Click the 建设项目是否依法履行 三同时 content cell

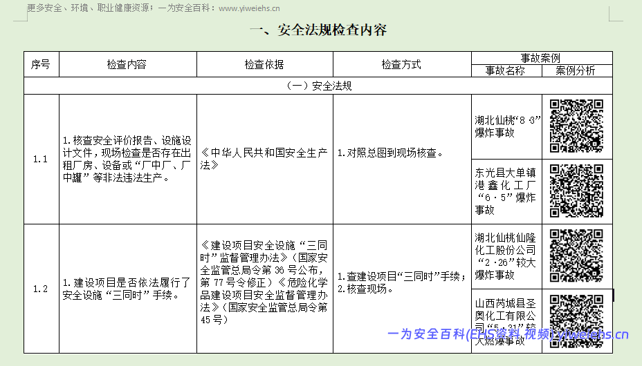[127, 289]
